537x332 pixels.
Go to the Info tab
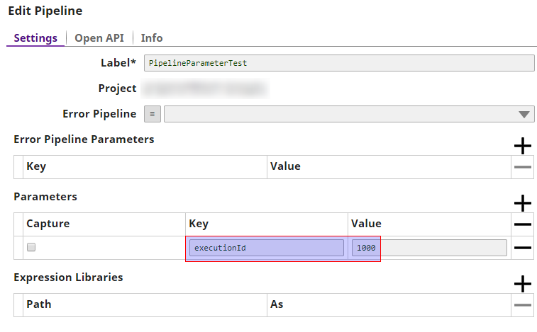click(152, 38)
